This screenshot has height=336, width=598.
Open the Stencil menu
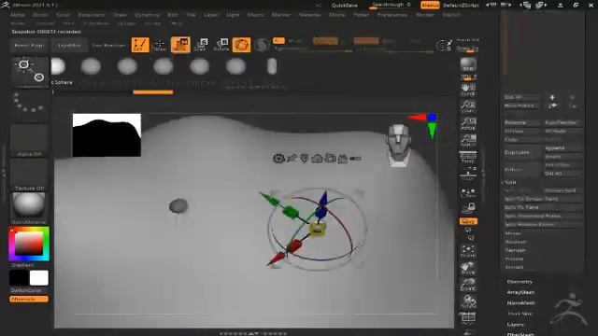click(451, 15)
